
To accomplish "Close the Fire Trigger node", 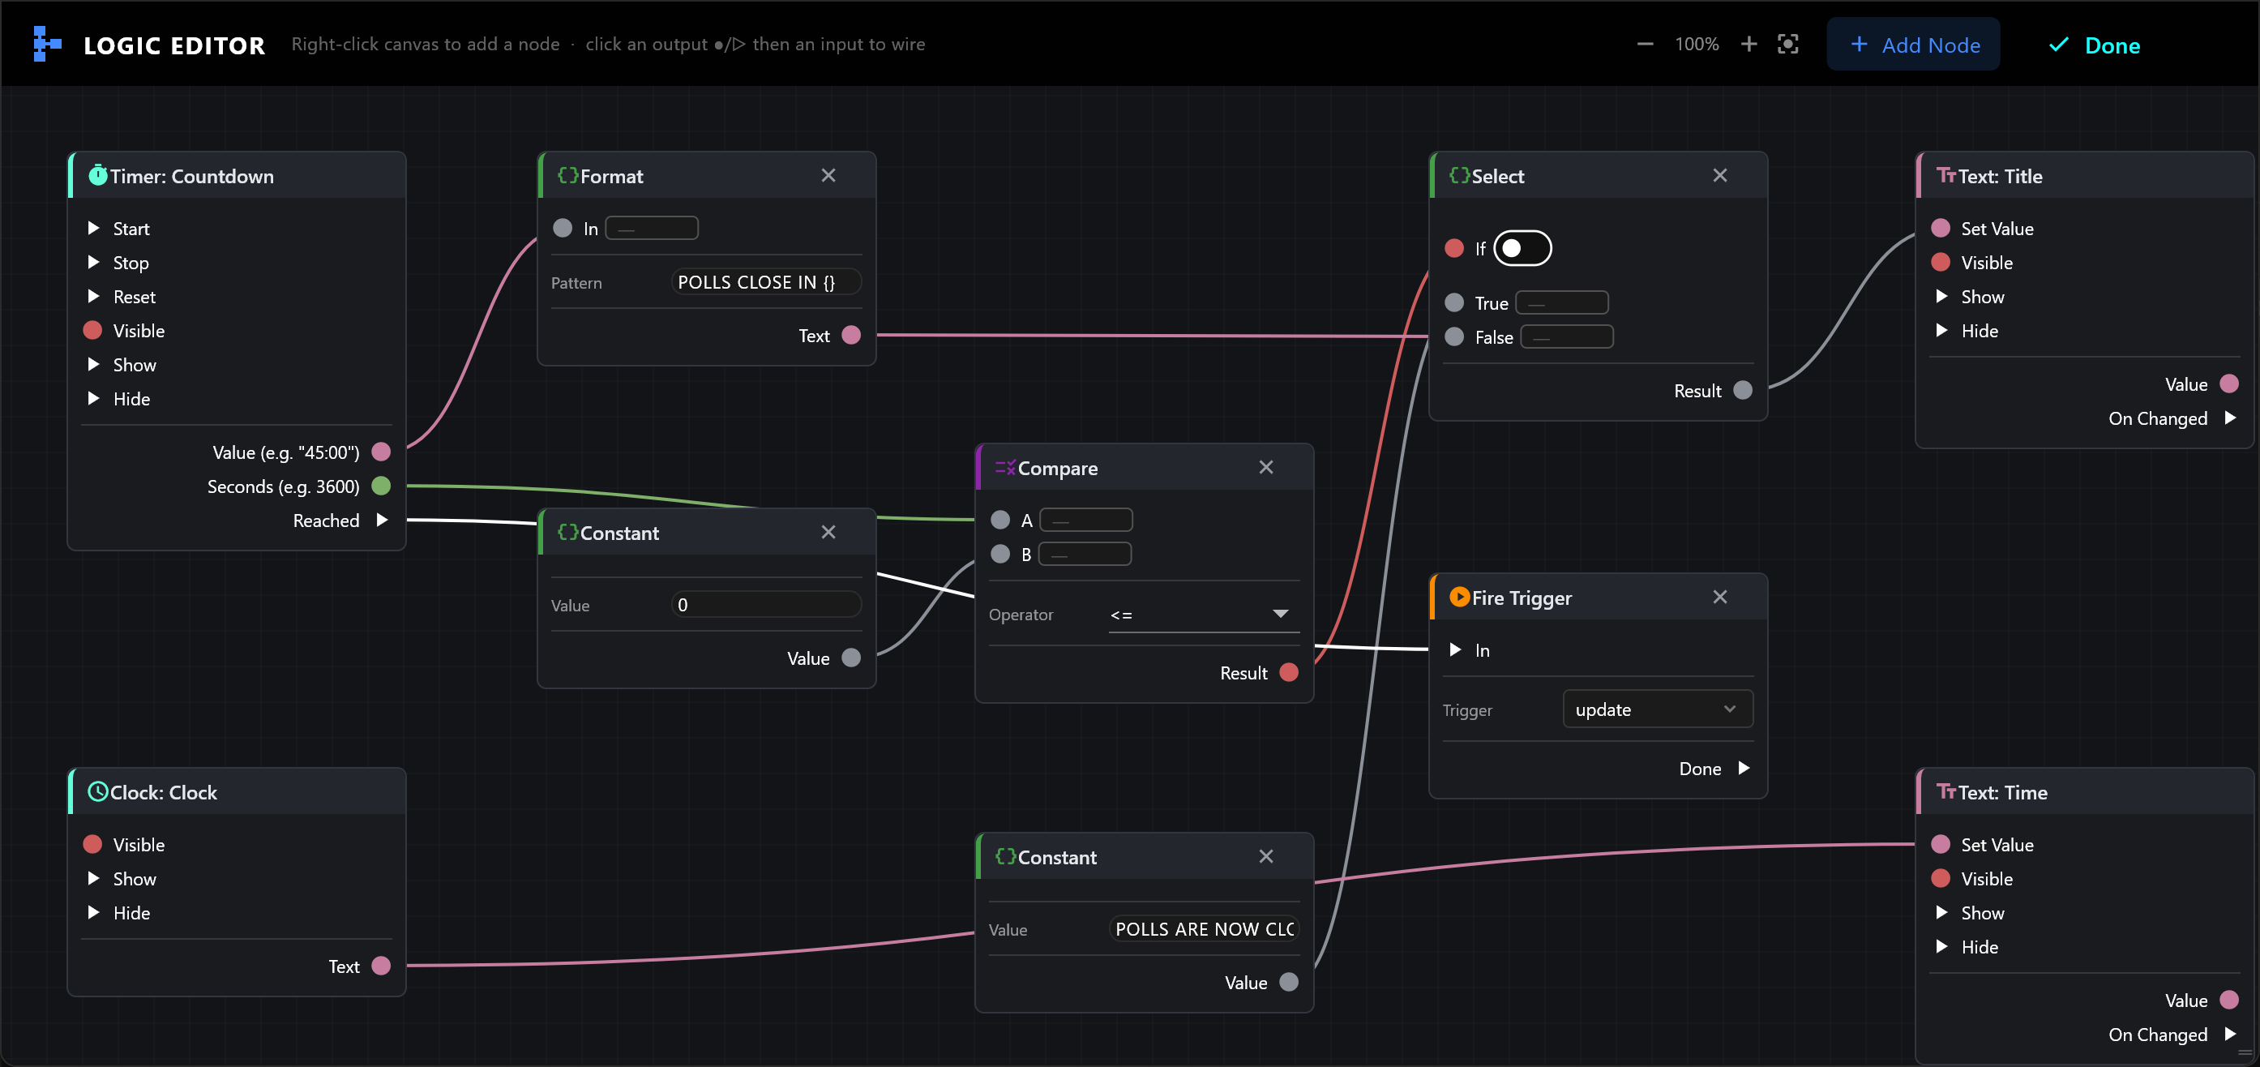I will coord(1719,597).
